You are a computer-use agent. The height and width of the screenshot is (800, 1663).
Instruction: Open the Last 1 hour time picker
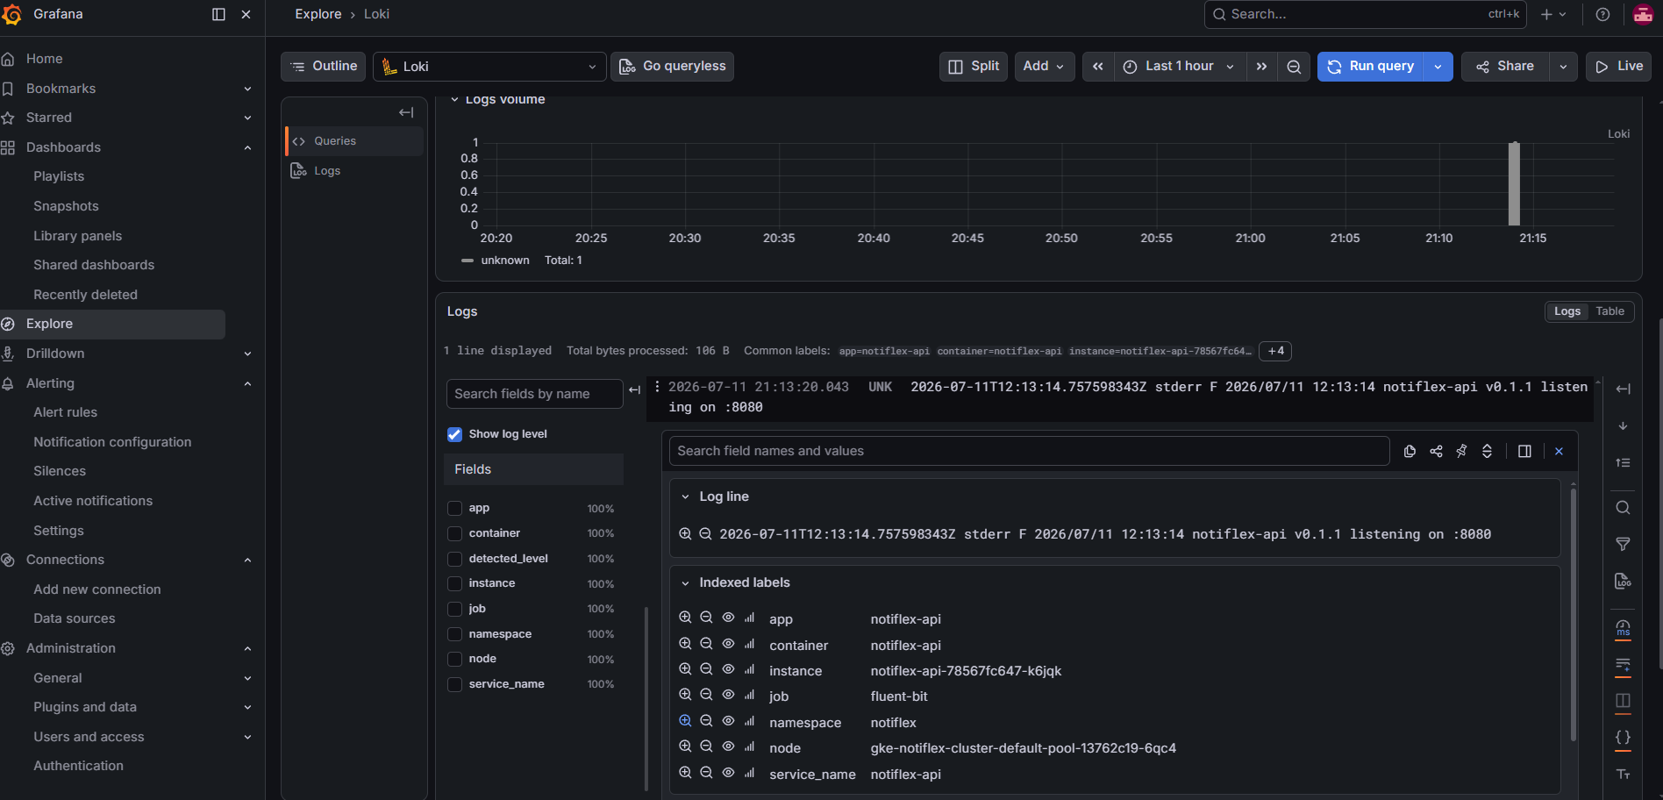pyautogui.click(x=1180, y=67)
